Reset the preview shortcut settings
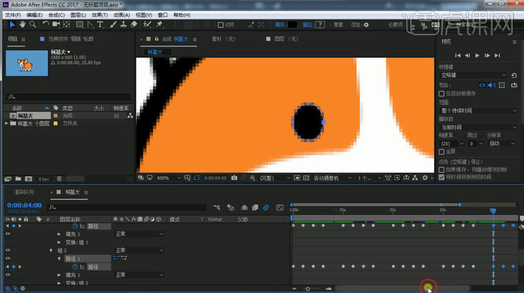The width and height of the screenshot is (524, 293). click(514, 75)
